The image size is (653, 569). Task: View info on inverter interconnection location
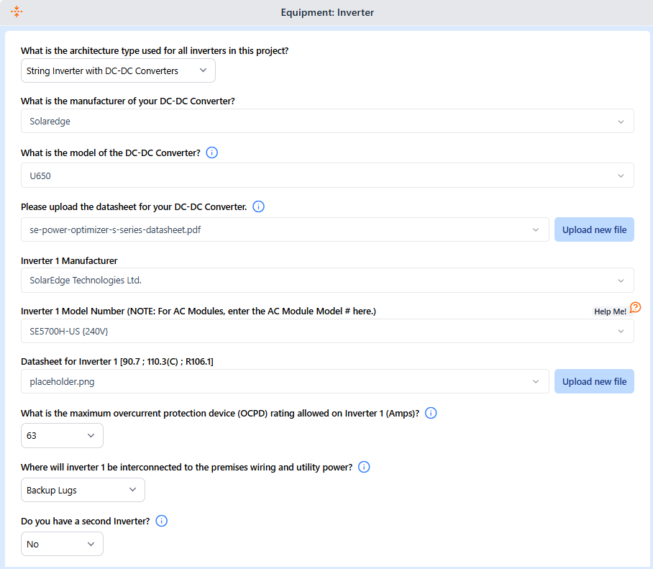point(364,467)
